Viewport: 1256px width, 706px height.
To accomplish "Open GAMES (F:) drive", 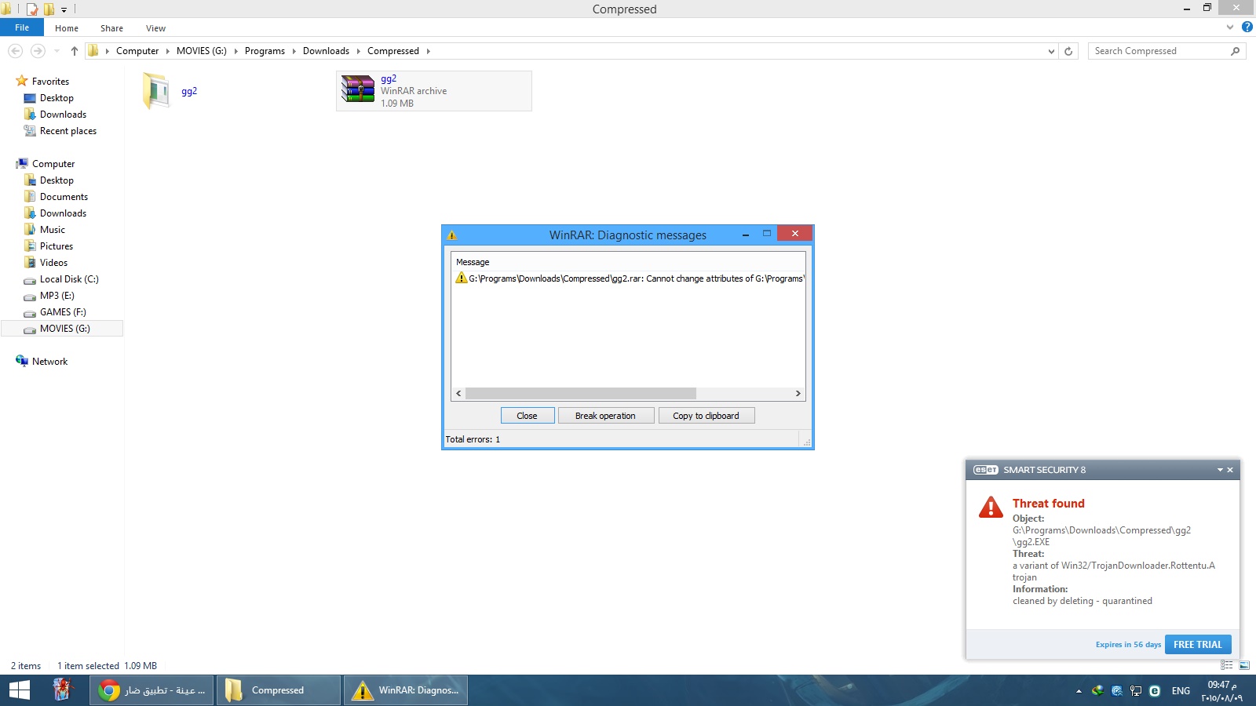I will 63,312.
